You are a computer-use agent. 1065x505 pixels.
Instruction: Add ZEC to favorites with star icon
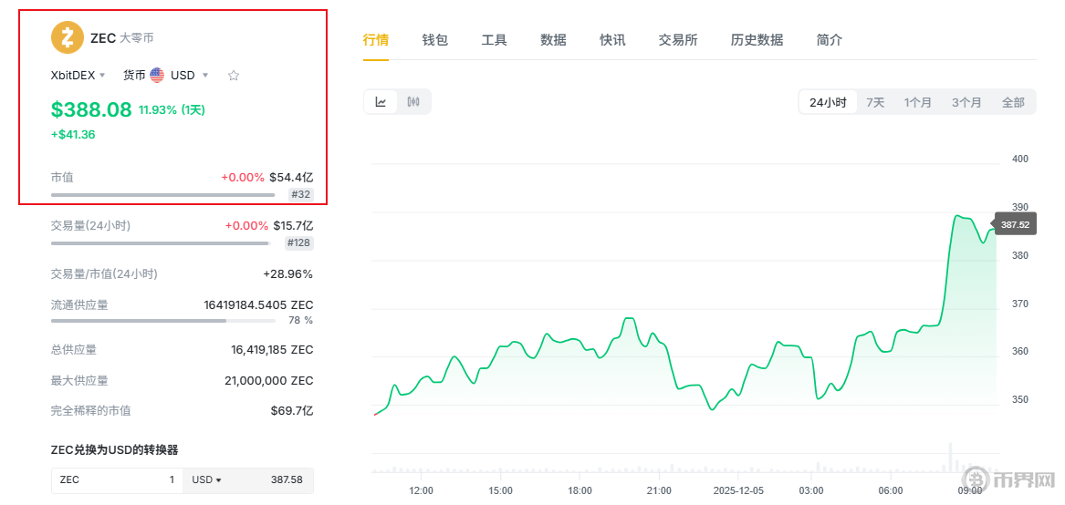(x=234, y=76)
